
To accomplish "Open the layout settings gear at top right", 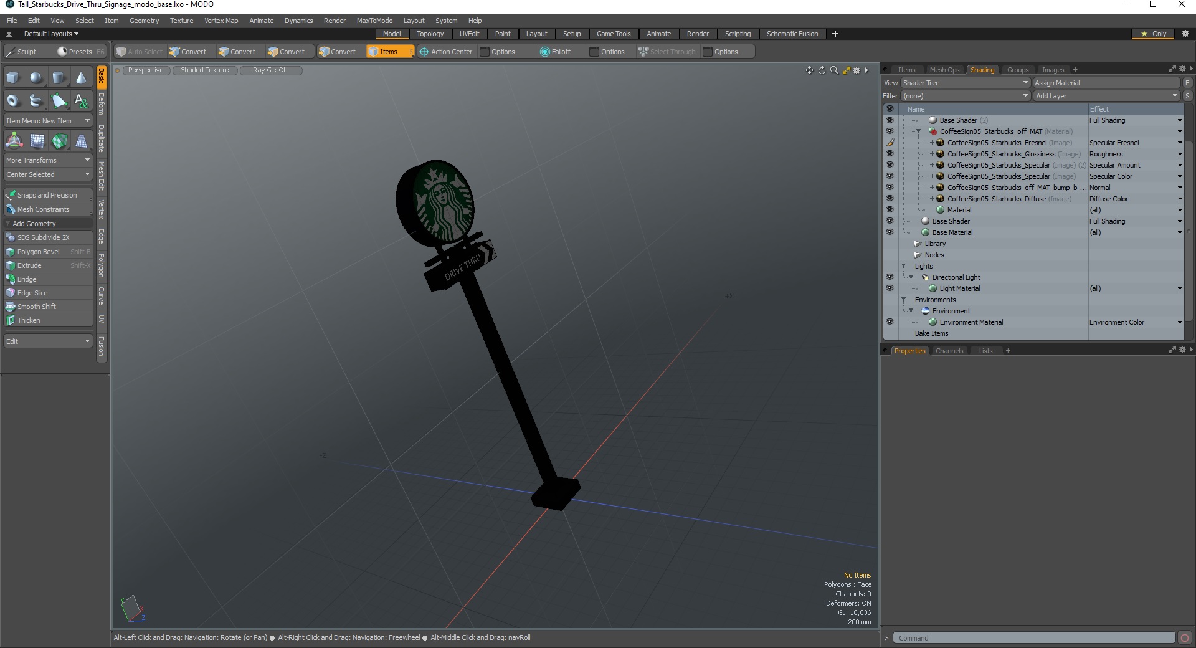I will 1185,34.
